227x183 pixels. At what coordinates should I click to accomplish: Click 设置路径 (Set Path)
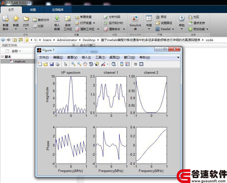coord(164,23)
